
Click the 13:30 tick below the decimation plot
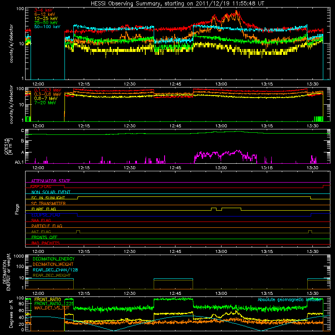pyautogui.click(x=312, y=294)
